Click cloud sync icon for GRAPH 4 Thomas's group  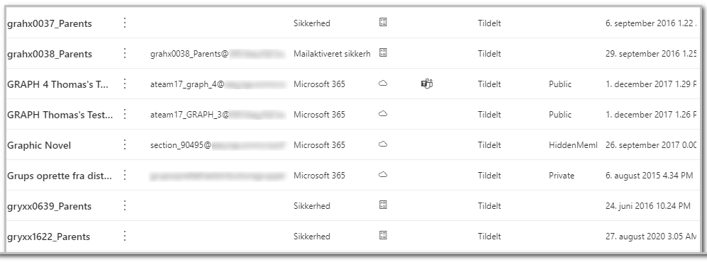383,84
